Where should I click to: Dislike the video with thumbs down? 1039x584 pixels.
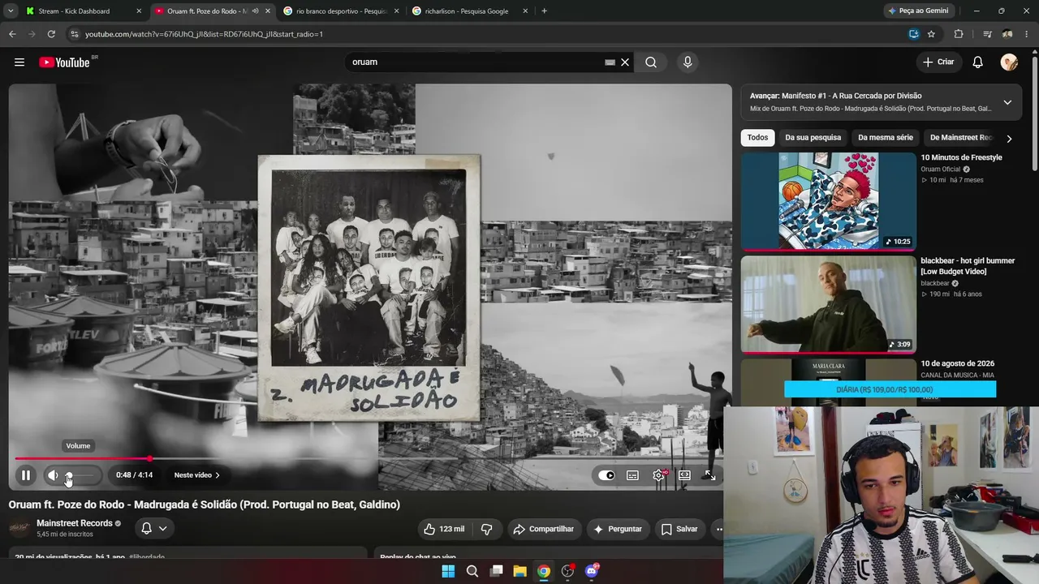pos(487,529)
